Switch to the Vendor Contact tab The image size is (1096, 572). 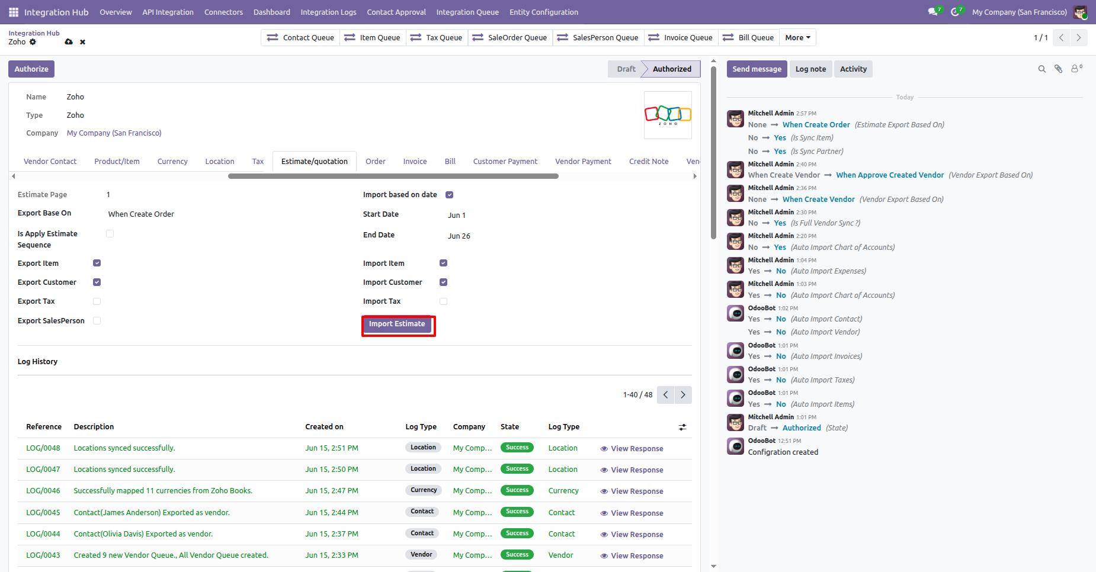50,162
